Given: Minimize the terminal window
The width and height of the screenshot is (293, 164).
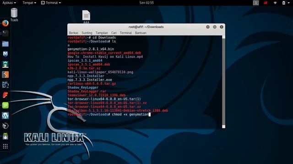Looking at the screenshot, I should tap(208, 27).
